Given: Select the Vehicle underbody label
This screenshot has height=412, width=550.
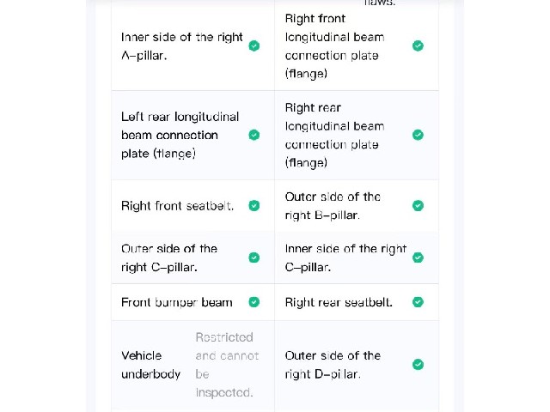Looking at the screenshot, I should pos(151,365).
